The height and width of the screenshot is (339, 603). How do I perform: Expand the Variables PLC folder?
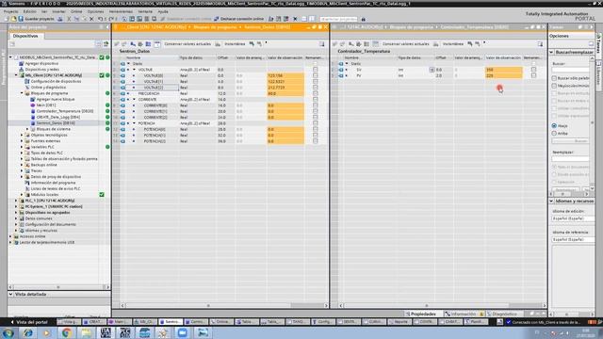pos(22,147)
